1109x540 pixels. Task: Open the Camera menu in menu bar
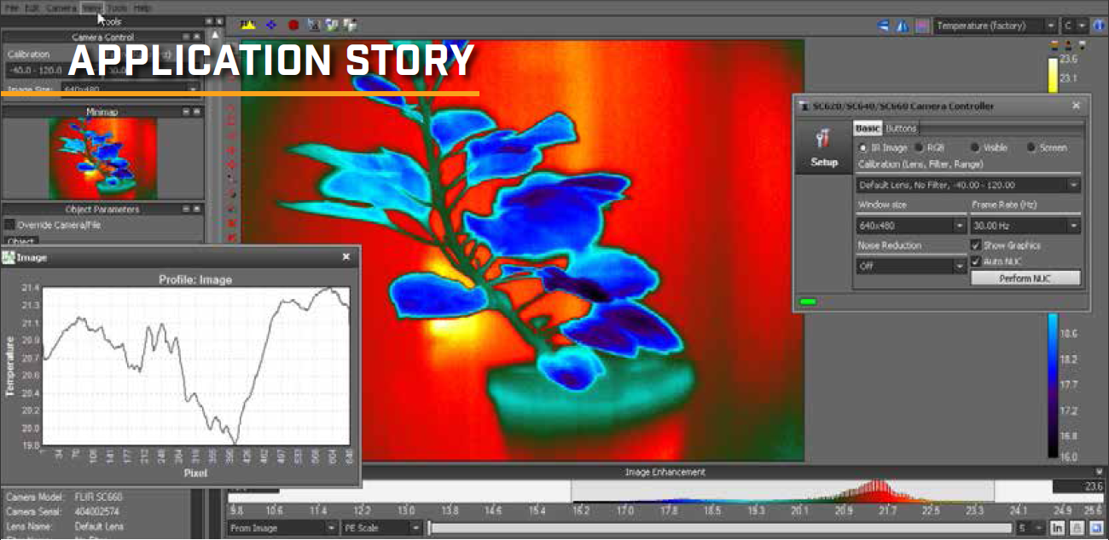click(x=61, y=7)
